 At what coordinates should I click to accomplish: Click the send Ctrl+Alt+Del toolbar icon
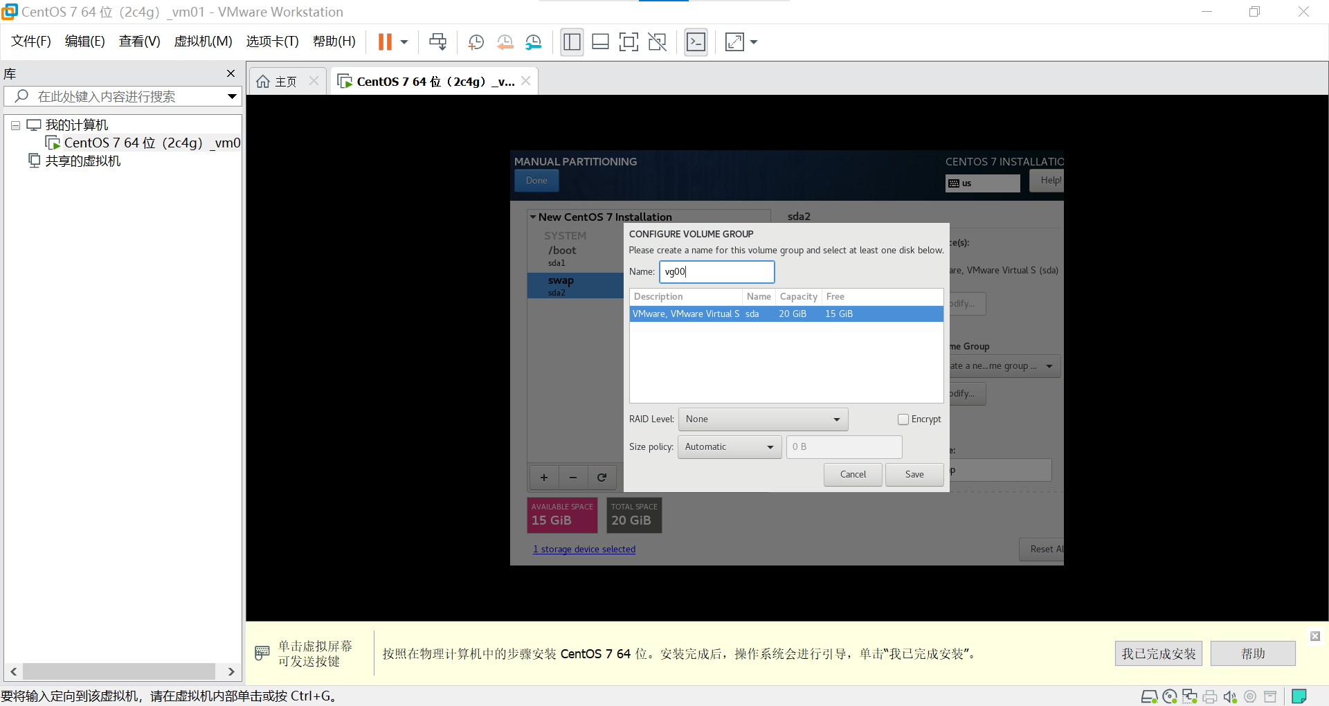point(437,42)
